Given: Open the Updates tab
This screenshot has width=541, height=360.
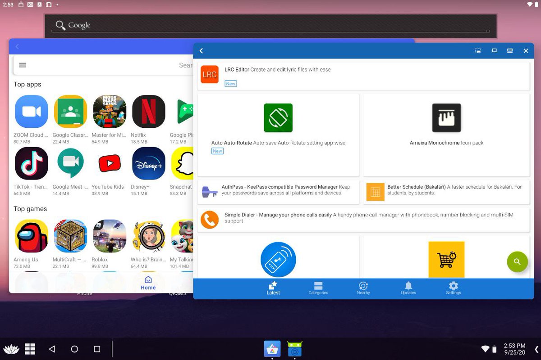Looking at the screenshot, I should pos(408,288).
